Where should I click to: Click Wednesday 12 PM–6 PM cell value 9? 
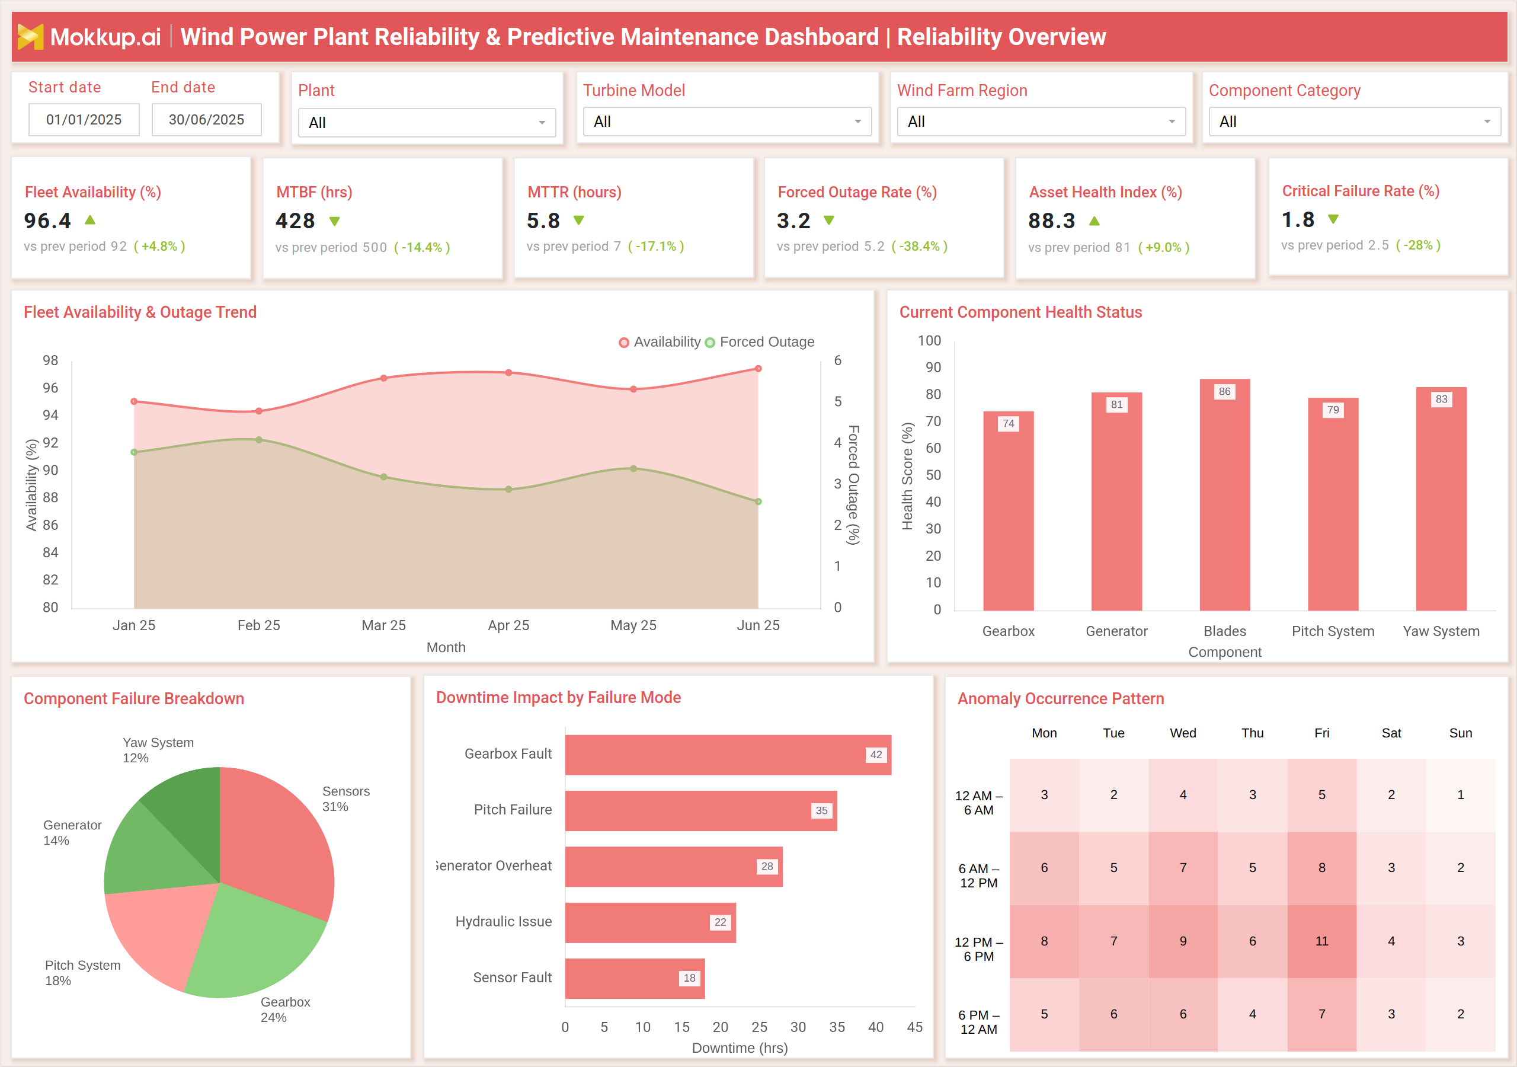tap(1183, 941)
